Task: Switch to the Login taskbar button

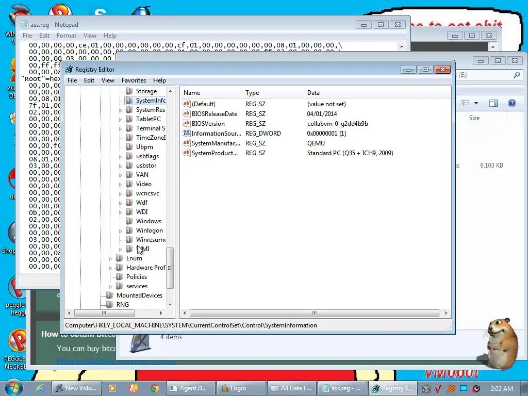Action: 241,388
